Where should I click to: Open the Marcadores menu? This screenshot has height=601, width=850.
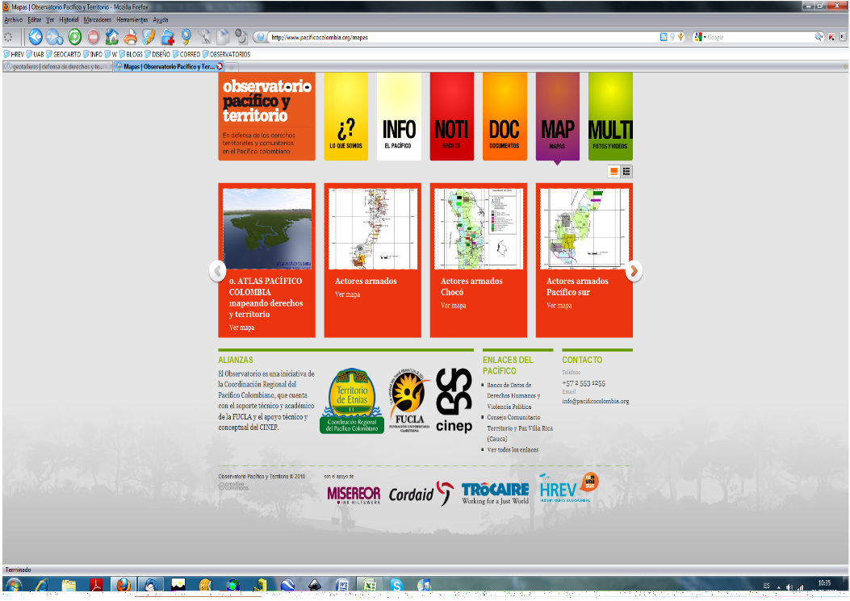click(97, 19)
